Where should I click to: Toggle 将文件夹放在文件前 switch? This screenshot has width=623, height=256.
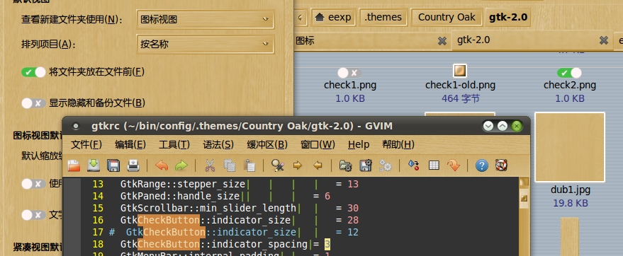[33, 72]
